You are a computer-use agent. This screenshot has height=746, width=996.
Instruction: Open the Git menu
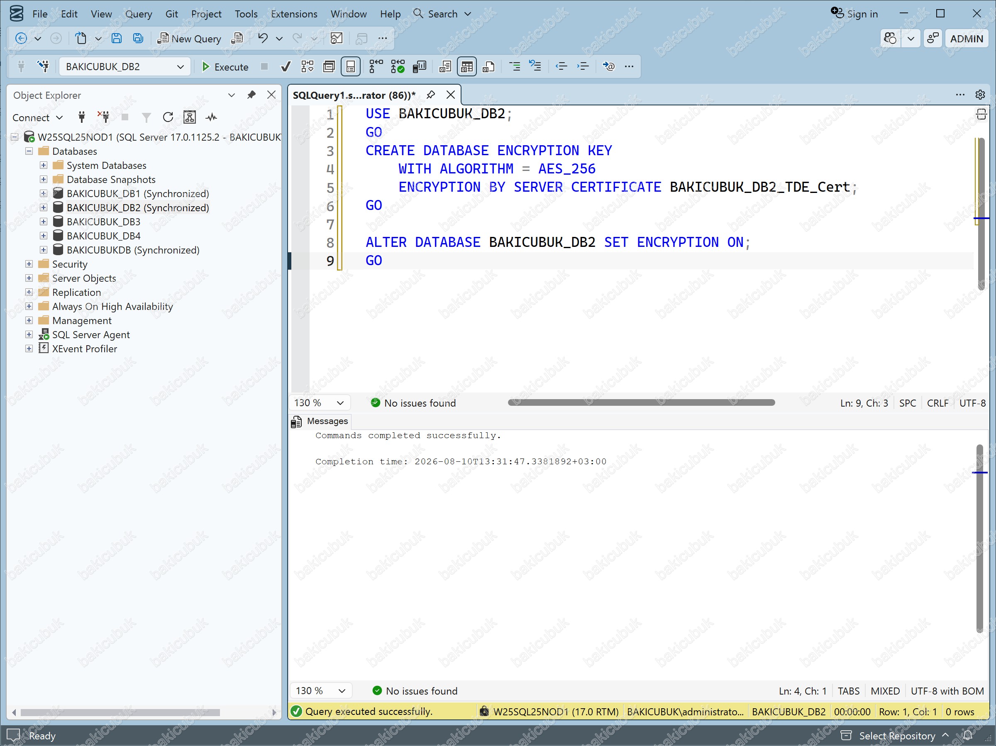click(x=171, y=14)
